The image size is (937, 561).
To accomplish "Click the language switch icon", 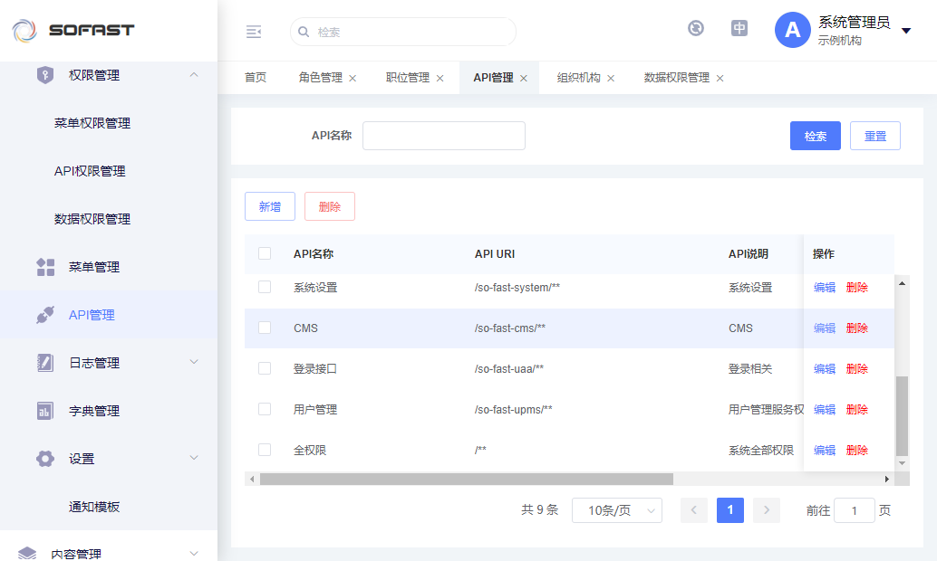I will pyautogui.click(x=739, y=28).
